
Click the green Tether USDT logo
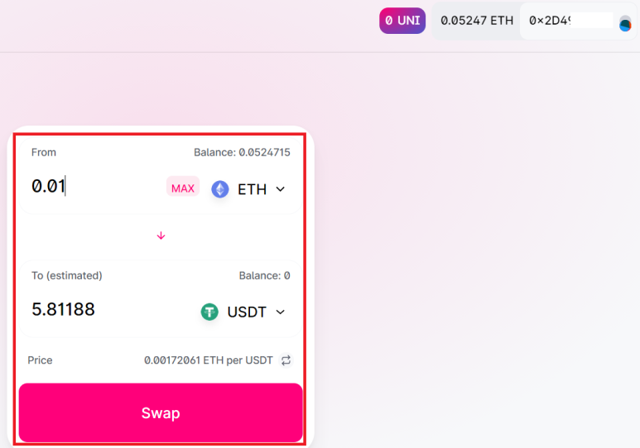(209, 312)
